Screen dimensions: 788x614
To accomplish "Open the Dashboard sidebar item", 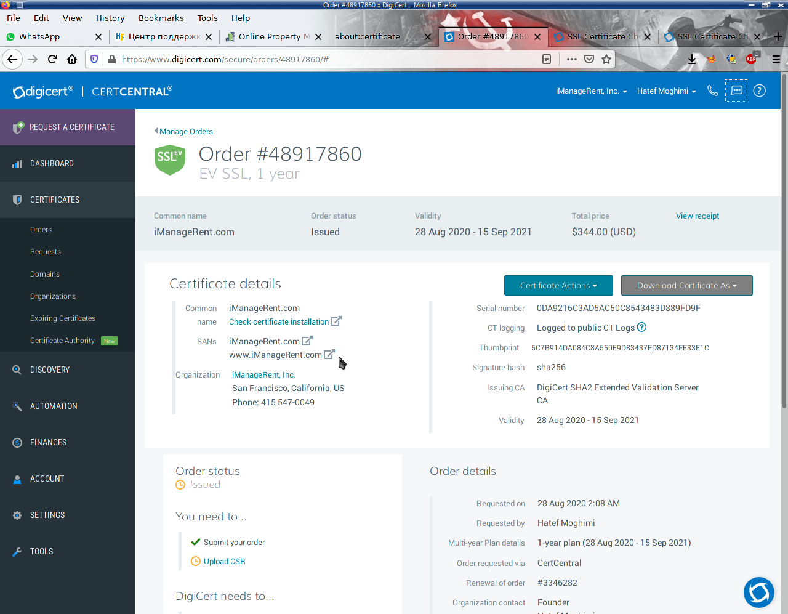I will click(68, 163).
